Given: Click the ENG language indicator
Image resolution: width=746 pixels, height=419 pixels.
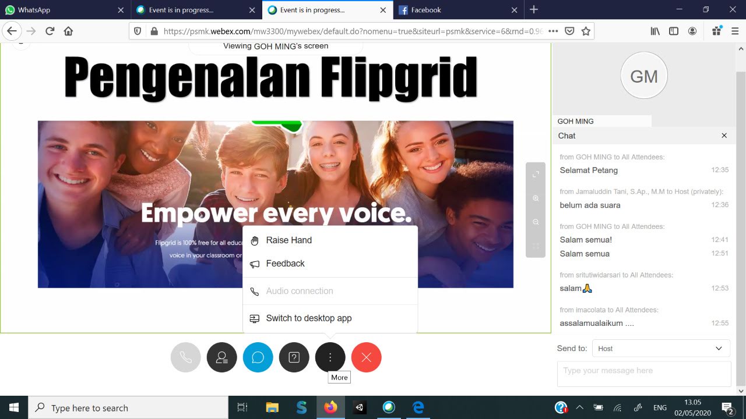Looking at the screenshot, I should click(x=659, y=407).
